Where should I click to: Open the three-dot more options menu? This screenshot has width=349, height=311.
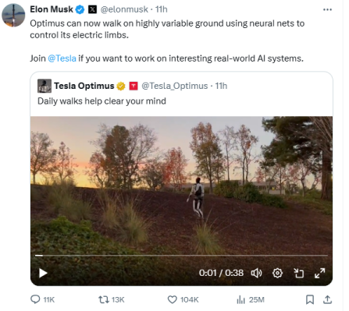click(327, 9)
